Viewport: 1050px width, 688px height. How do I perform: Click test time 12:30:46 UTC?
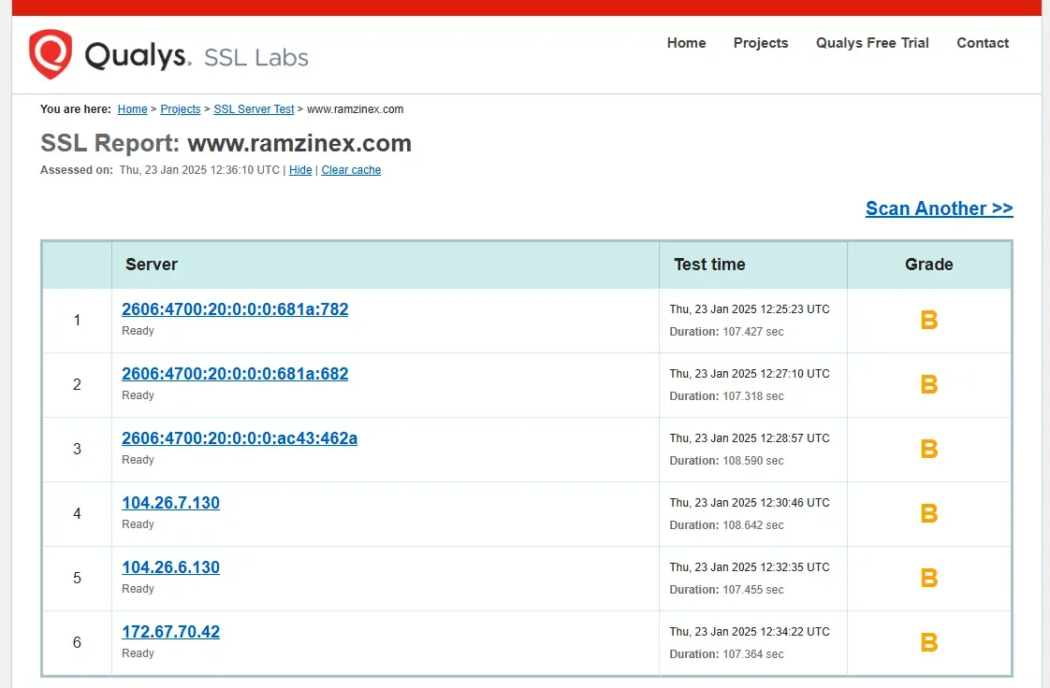click(x=750, y=502)
